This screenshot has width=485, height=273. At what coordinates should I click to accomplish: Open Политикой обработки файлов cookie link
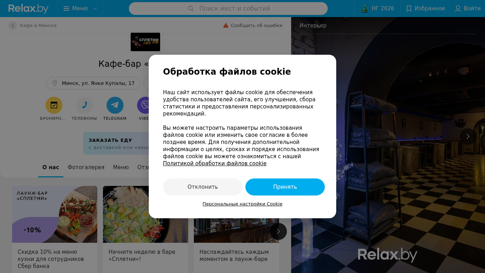(215, 164)
